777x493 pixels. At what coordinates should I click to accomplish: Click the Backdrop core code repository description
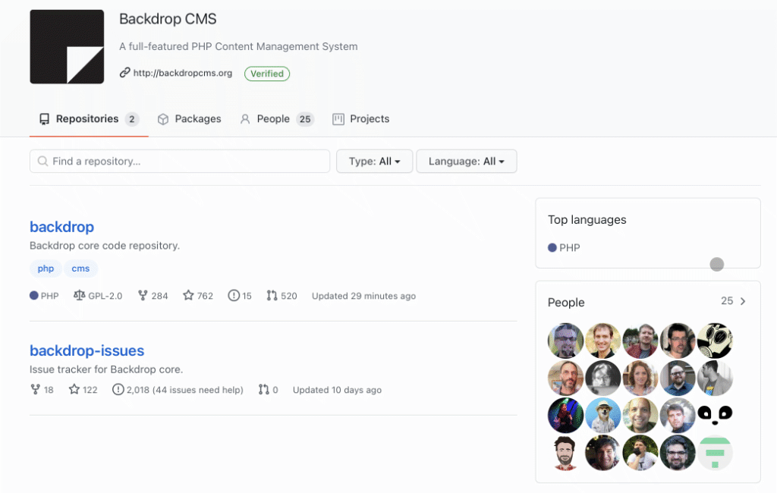click(105, 246)
